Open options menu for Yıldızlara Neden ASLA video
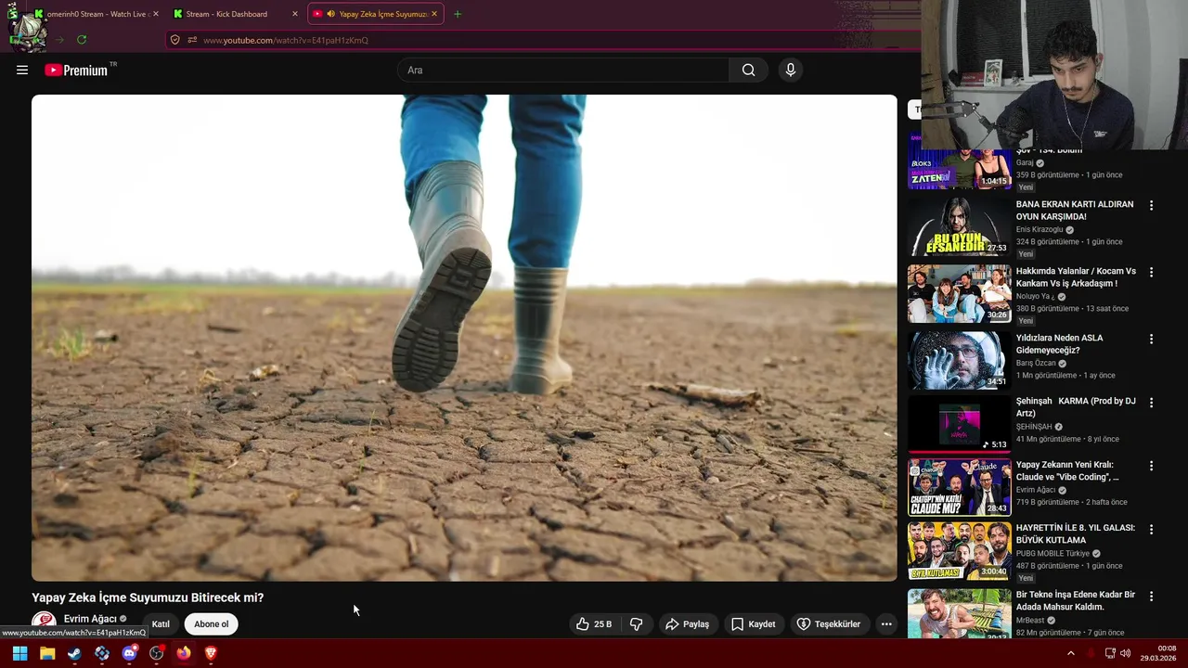This screenshot has width=1188, height=668. point(1151,339)
